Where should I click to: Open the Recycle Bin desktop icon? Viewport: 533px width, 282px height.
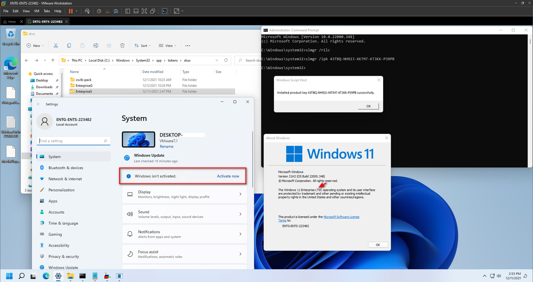[x=11, y=37]
